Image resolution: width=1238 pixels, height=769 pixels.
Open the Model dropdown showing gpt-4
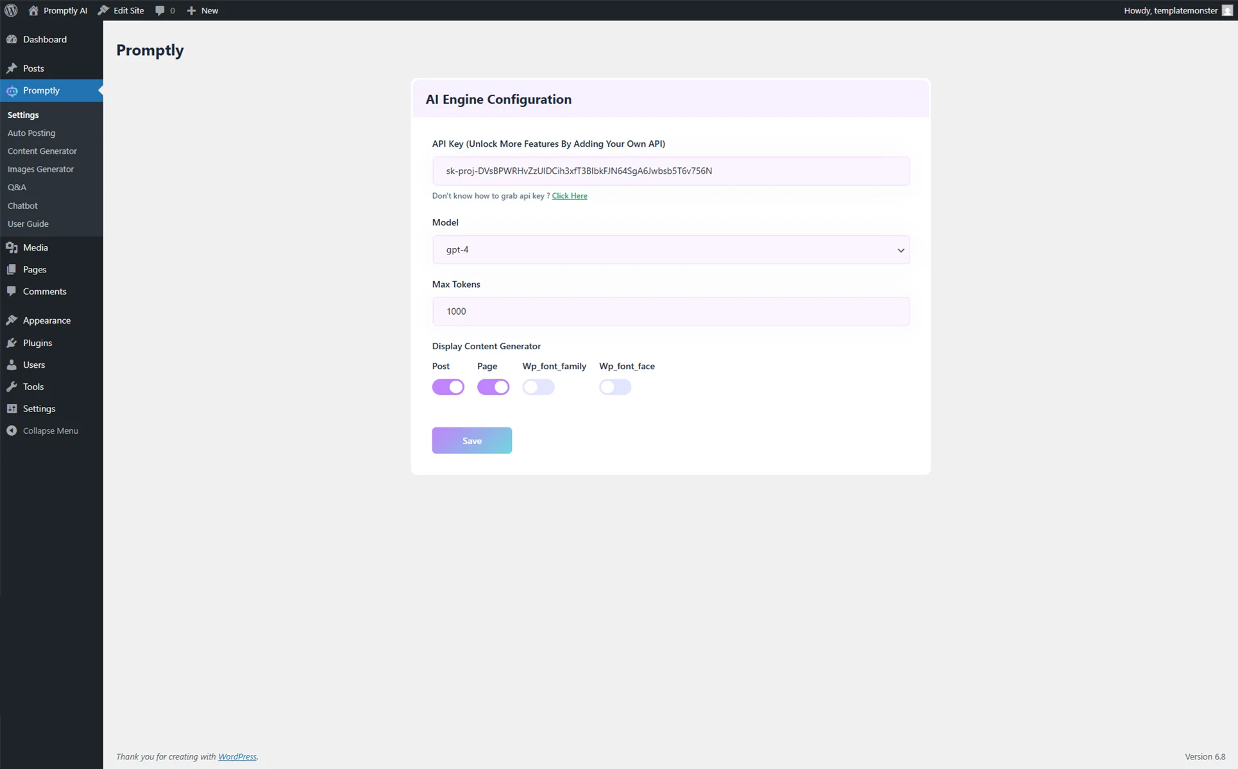pyautogui.click(x=671, y=249)
